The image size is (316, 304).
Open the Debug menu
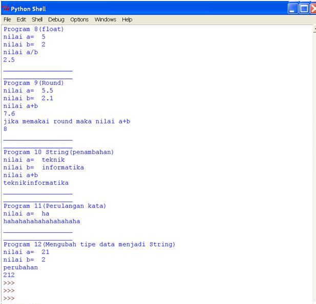(56, 19)
